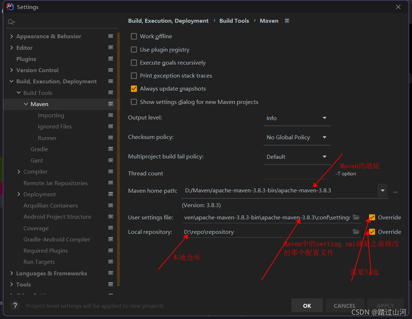Click project-level icon beside Coverage
This screenshot has width=412, height=319.
[111, 228]
